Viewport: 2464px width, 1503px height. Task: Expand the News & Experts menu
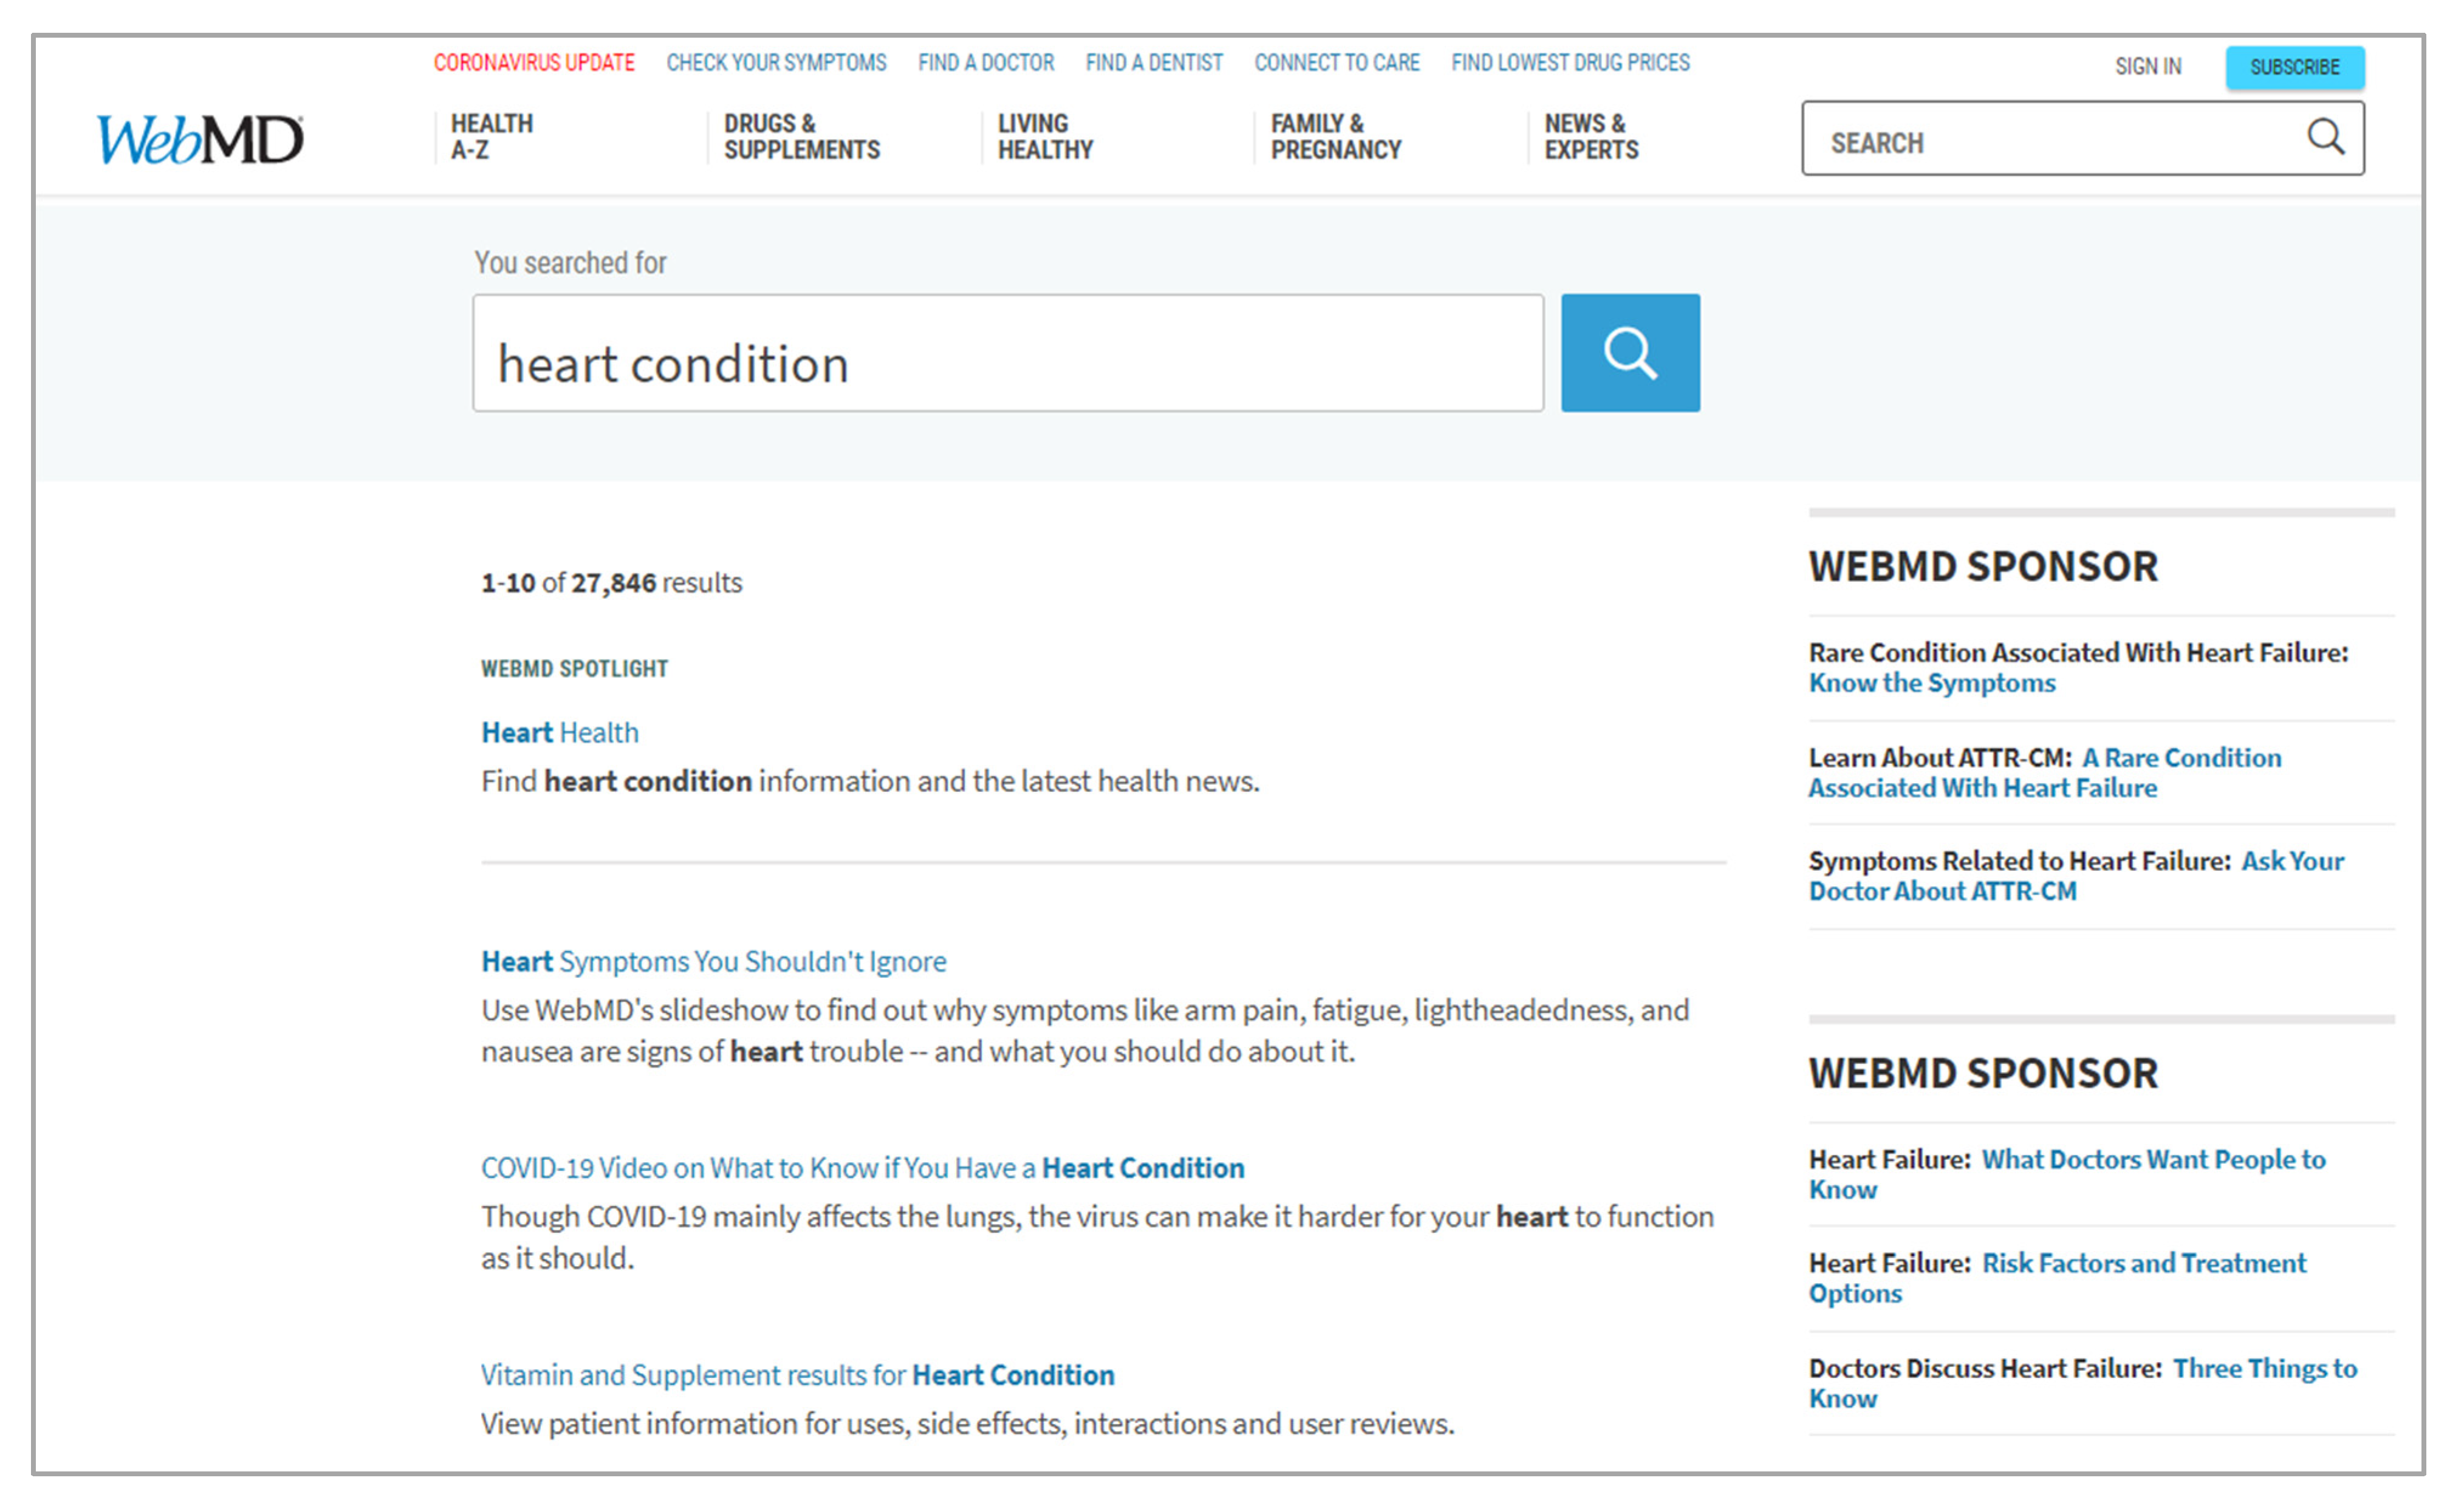[x=1590, y=137]
